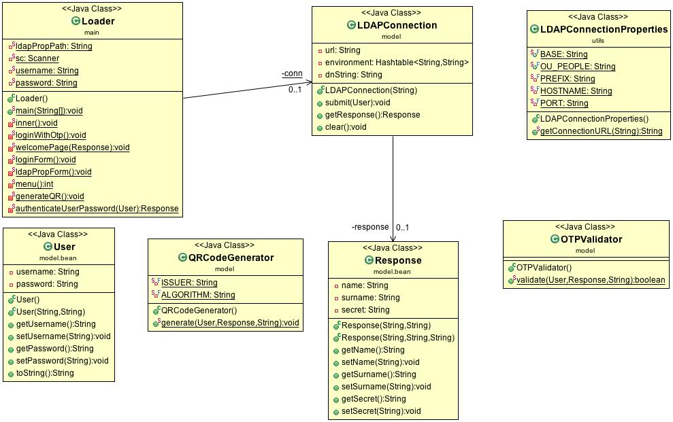Screen dimensions: 673x422
Task: Select the OU_PEOPLE: String constant
Action: [578, 67]
